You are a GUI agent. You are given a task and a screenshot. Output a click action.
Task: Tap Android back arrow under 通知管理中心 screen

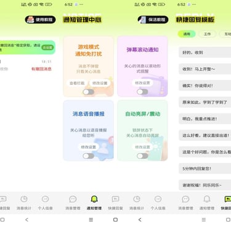click(140, 220)
